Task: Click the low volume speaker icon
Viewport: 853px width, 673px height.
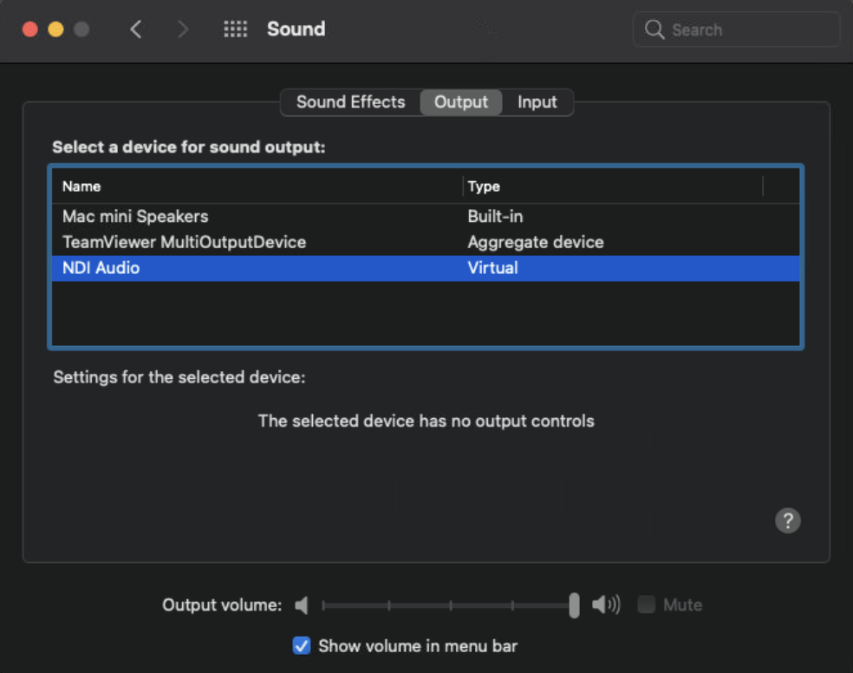Action: tap(302, 605)
